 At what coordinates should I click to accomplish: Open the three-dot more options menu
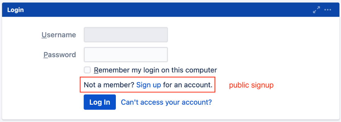coord(328,10)
